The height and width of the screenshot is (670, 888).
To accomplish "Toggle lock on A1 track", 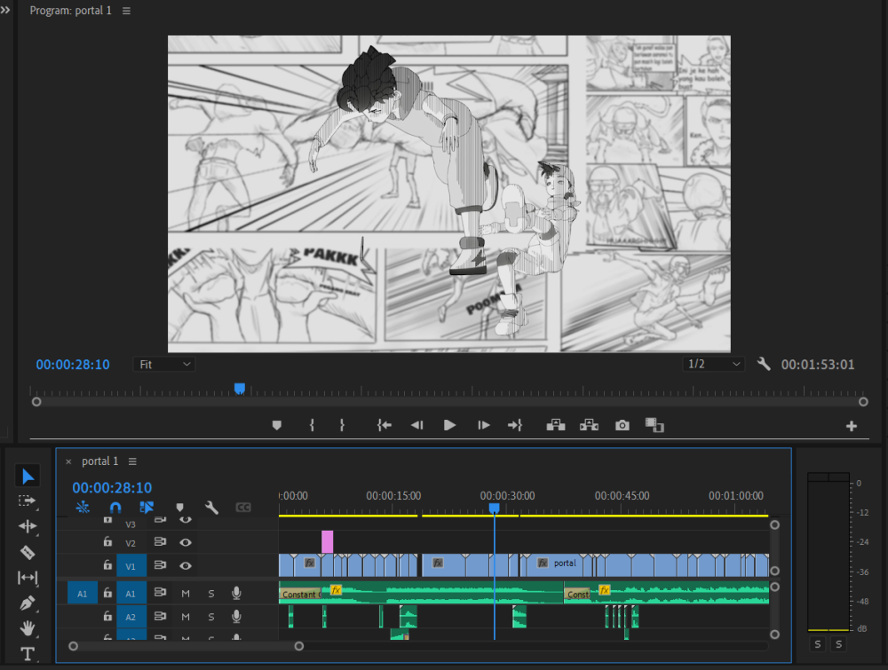I will point(107,593).
